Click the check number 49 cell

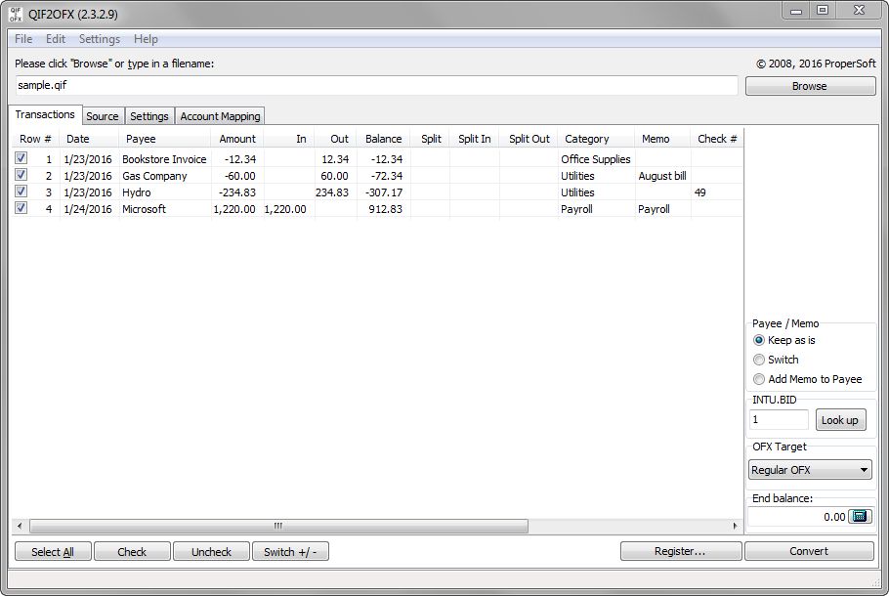pos(717,192)
